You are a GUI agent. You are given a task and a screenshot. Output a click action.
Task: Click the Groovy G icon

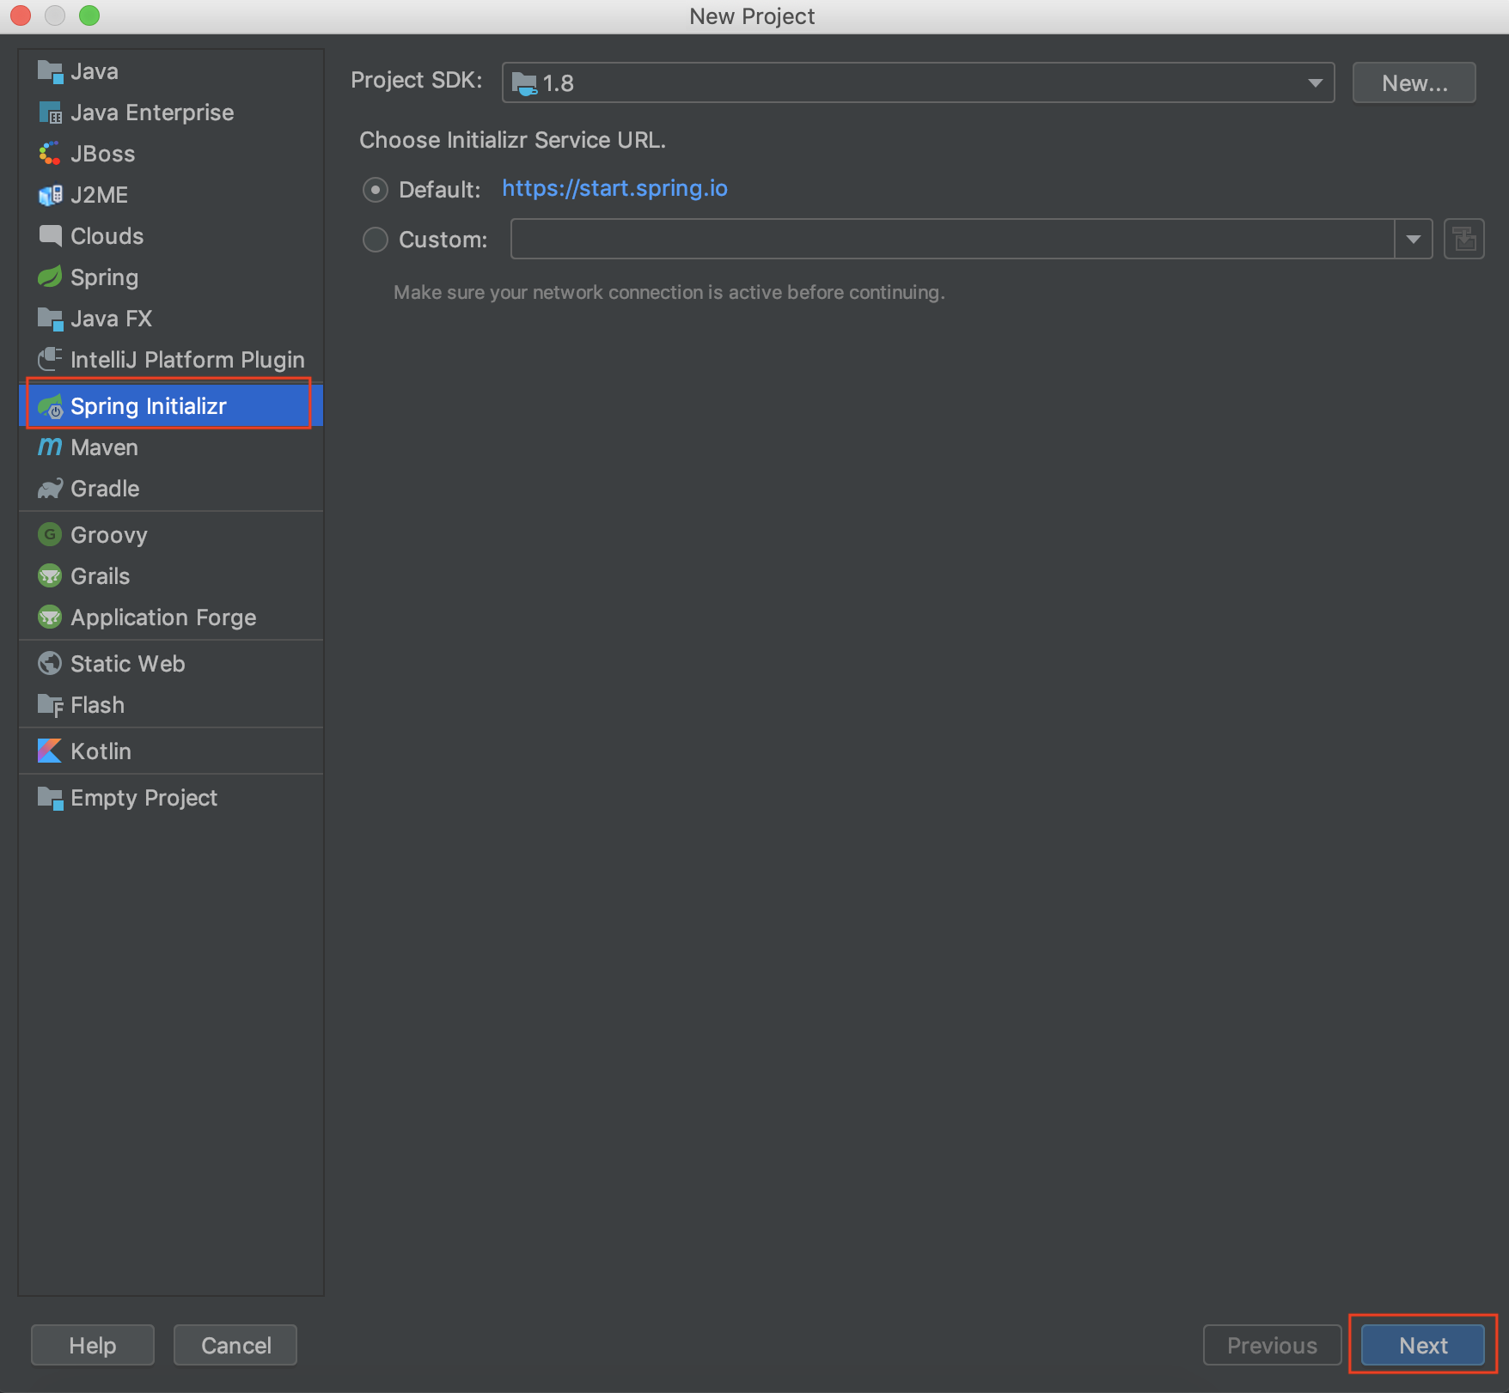click(50, 535)
